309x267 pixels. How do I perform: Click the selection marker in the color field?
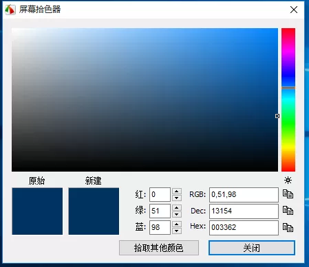tap(277, 116)
